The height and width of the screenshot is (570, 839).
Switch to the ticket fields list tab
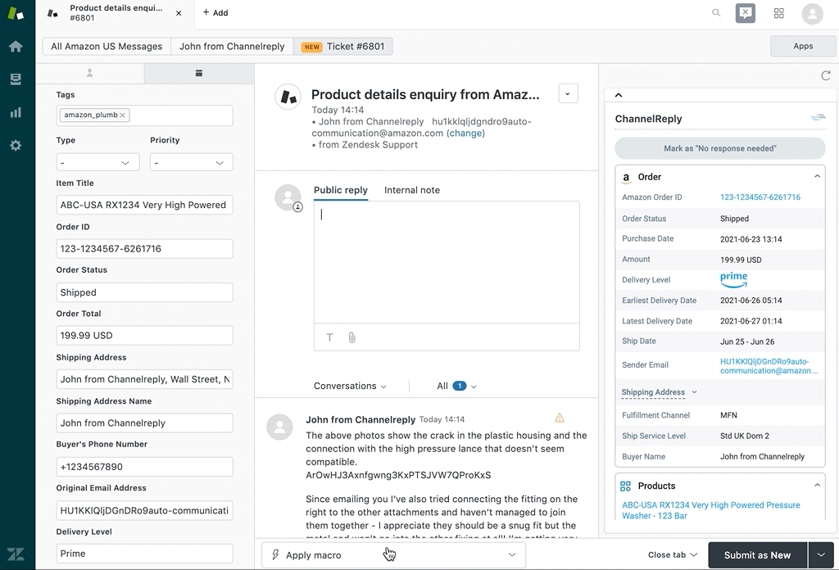tap(199, 73)
